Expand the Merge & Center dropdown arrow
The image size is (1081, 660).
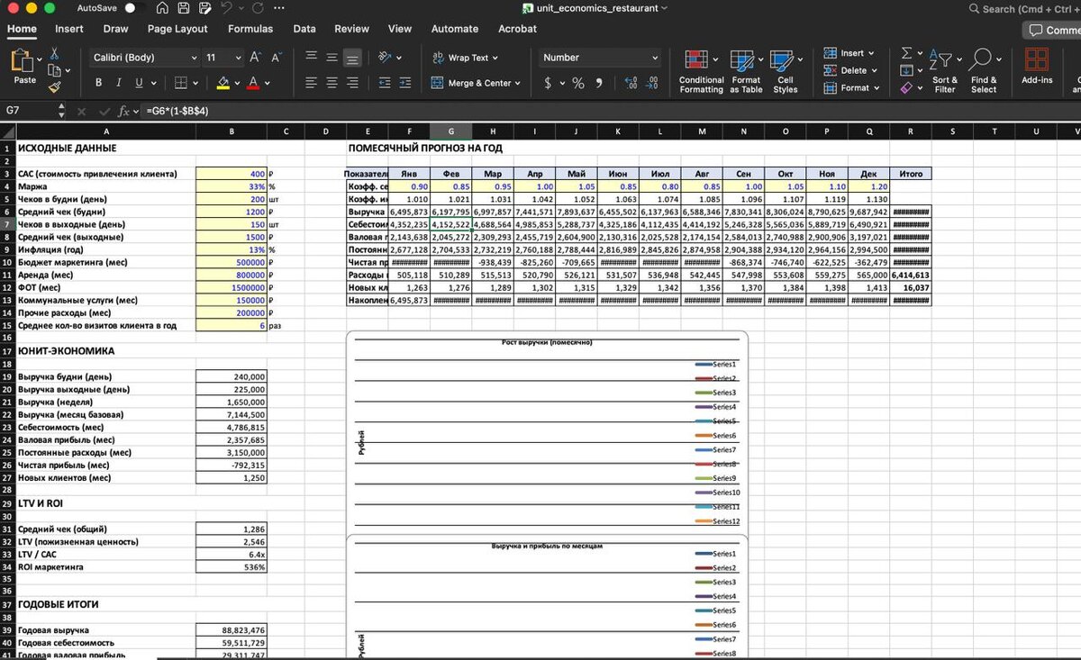pyautogui.click(x=518, y=83)
